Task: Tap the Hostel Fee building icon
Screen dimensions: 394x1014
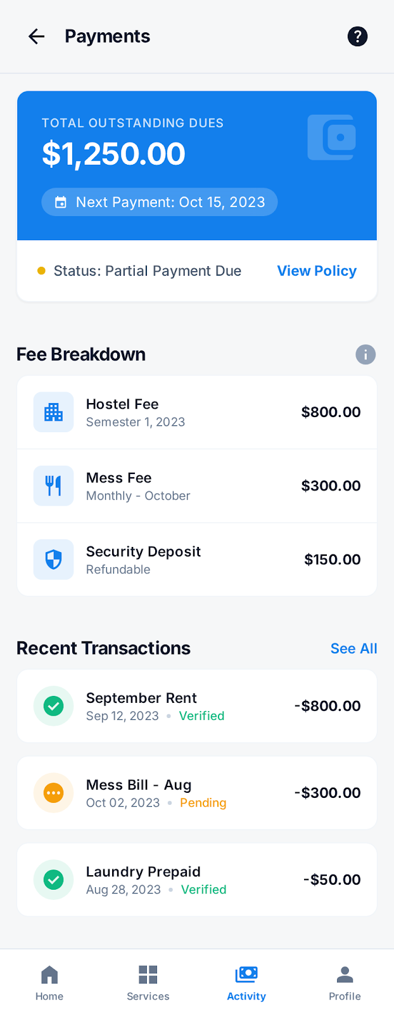Action: click(x=54, y=412)
